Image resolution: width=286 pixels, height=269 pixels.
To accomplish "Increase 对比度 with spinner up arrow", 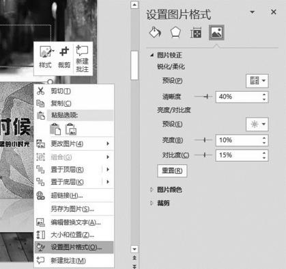I will (264, 153).
